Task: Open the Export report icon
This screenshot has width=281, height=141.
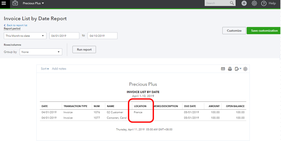Action: [238, 69]
